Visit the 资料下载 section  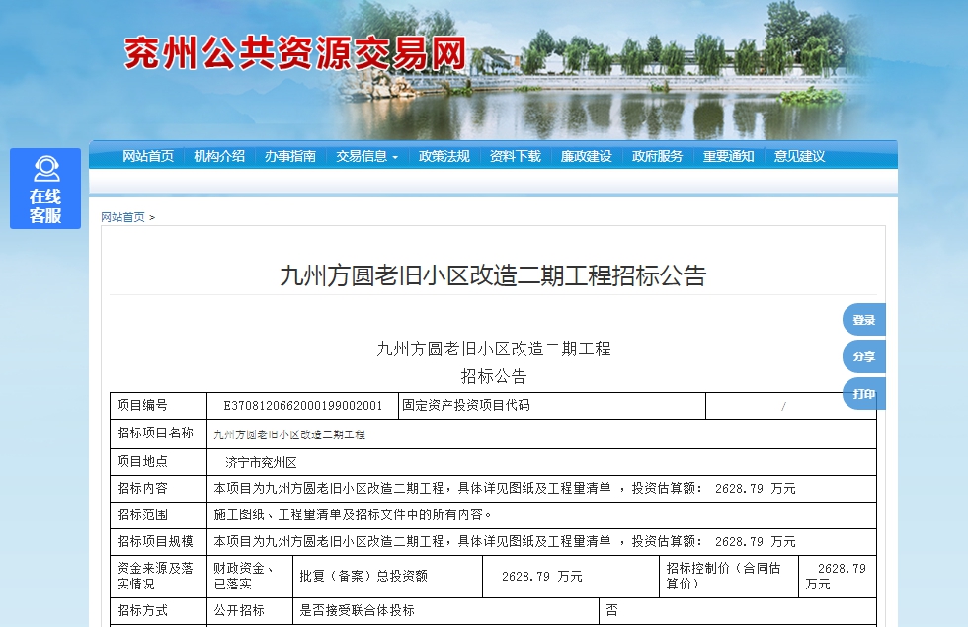[514, 156]
